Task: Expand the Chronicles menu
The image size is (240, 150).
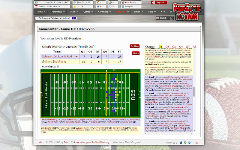Action: click(x=104, y=12)
